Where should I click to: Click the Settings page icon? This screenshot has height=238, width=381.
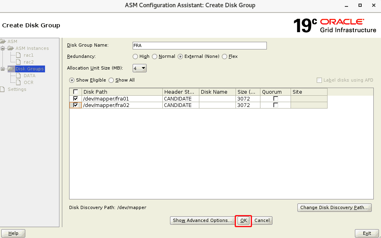pyautogui.click(x=2, y=89)
